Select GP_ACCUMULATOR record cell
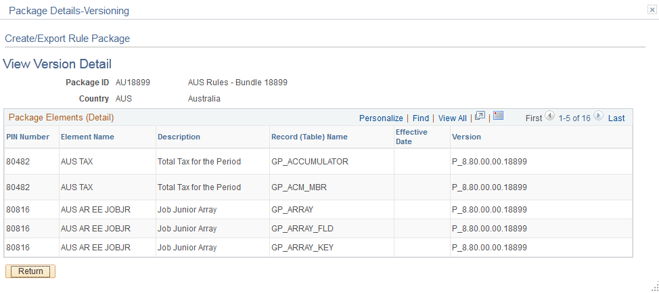The width and height of the screenshot is (659, 293). coord(310,162)
